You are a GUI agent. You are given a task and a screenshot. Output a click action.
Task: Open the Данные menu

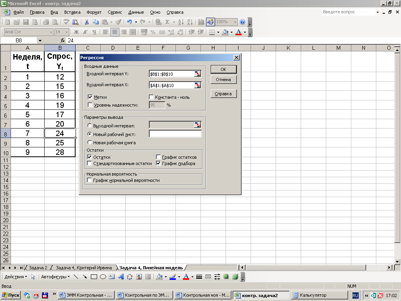[136, 12]
